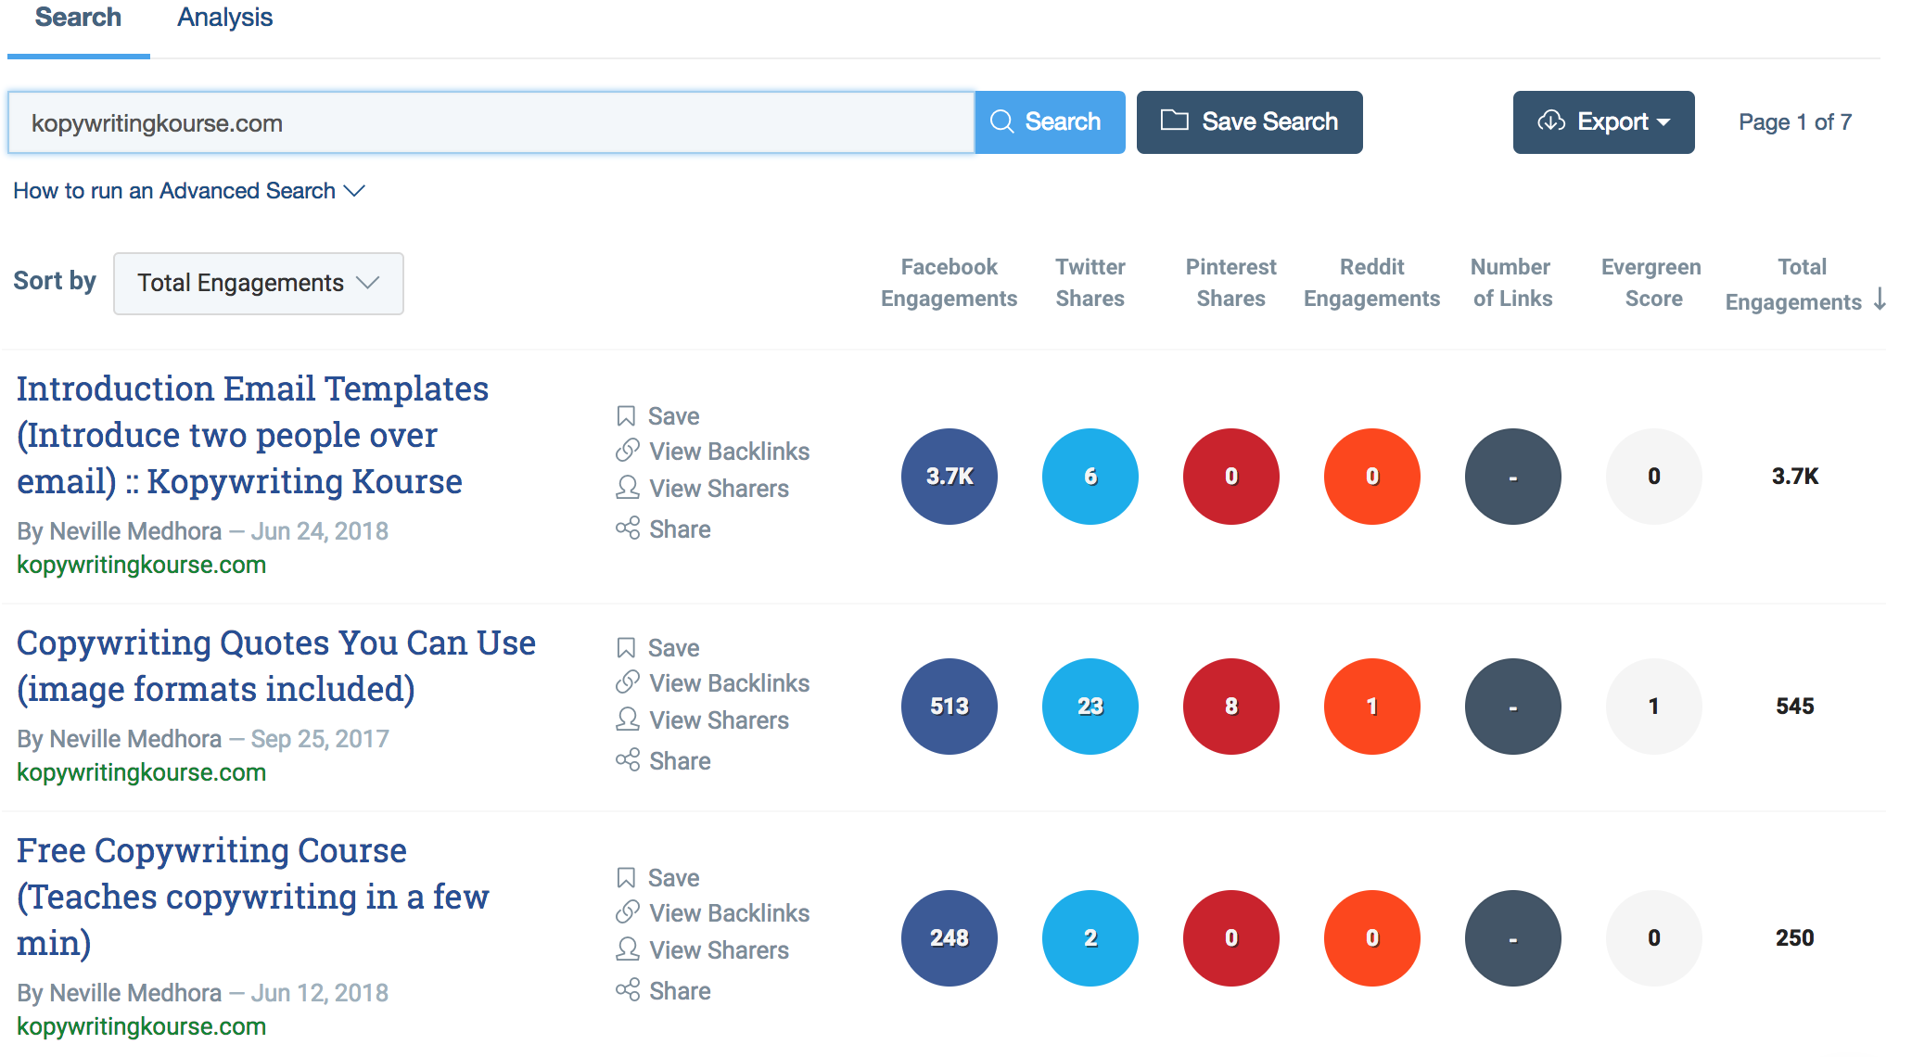The image size is (1912, 1057).
Task: Click the View Sharers person icon for Copywriting Quotes
Action: click(x=628, y=720)
